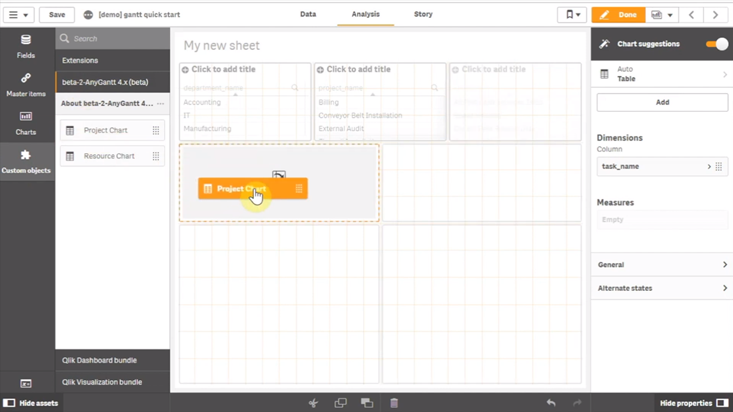The width and height of the screenshot is (733, 412).
Task: Open the bookmark dropdown
Action: 571,14
